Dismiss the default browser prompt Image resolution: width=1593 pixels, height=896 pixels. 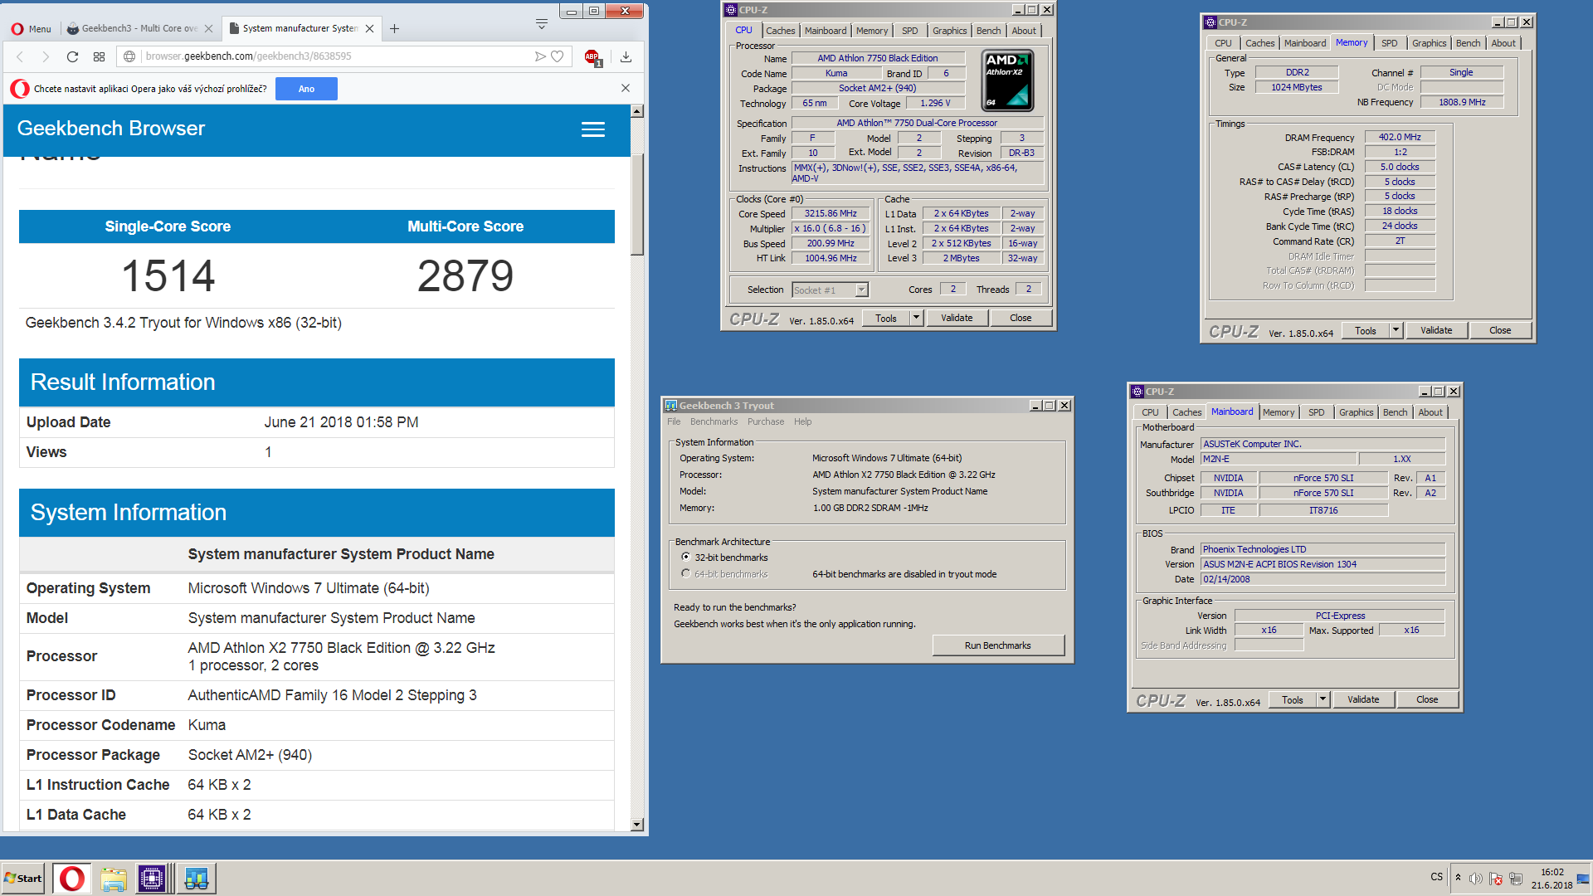[626, 88]
